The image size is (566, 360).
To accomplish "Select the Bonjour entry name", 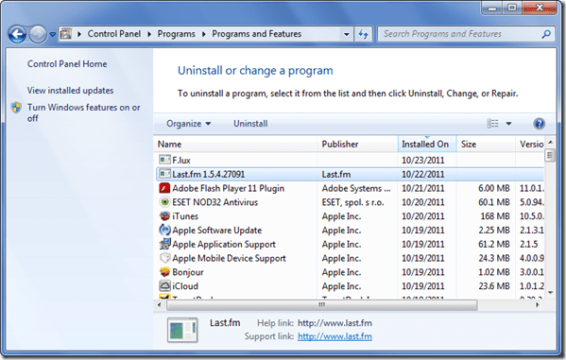I will (x=188, y=272).
